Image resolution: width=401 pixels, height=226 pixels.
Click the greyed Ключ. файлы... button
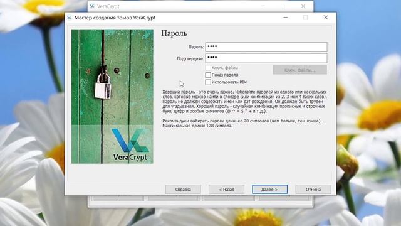pyautogui.click(x=299, y=70)
